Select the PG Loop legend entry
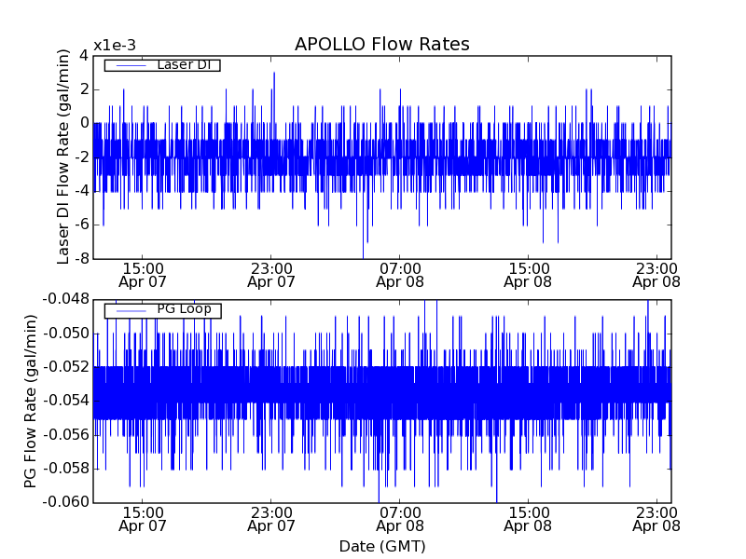The height and width of the screenshot is (559, 746). (x=162, y=310)
